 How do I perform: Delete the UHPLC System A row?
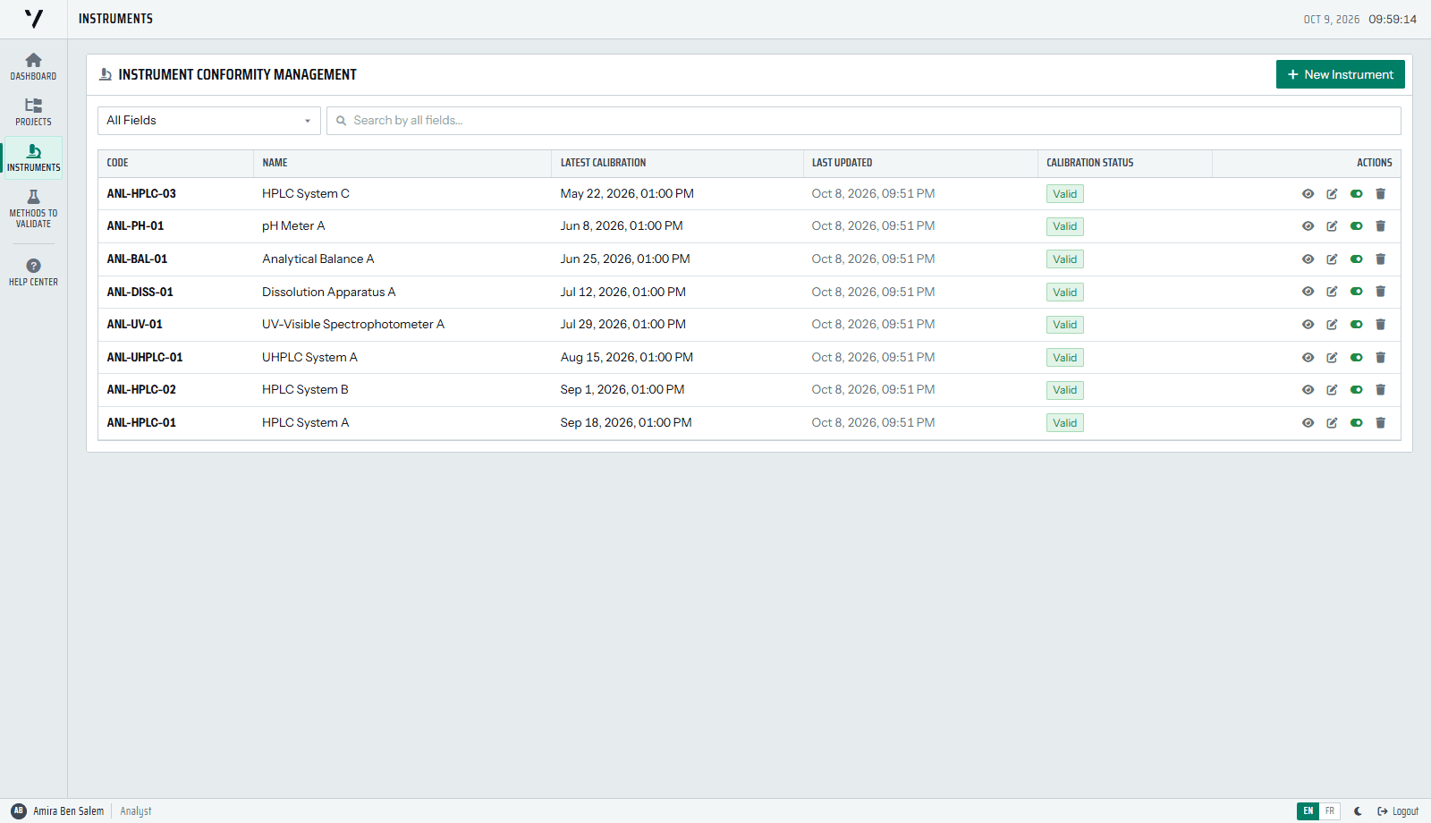(1380, 358)
